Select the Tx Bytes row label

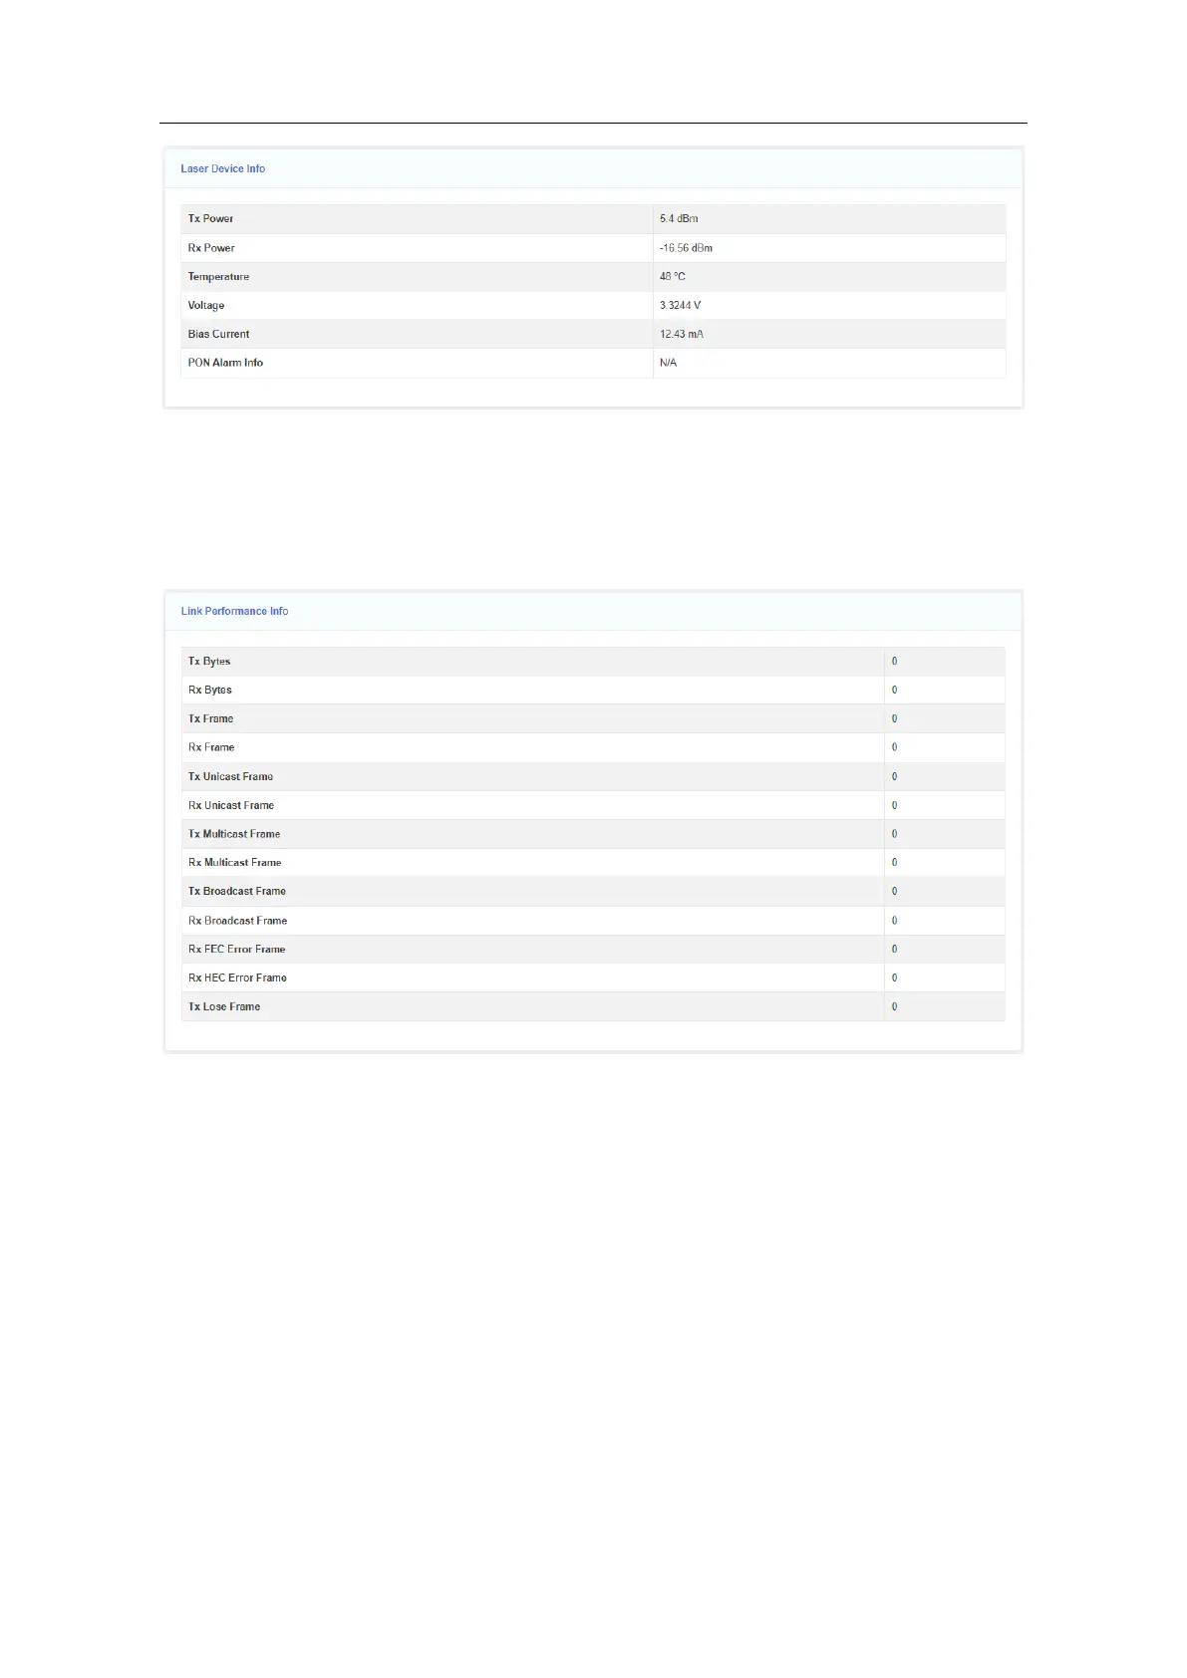pos(209,661)
